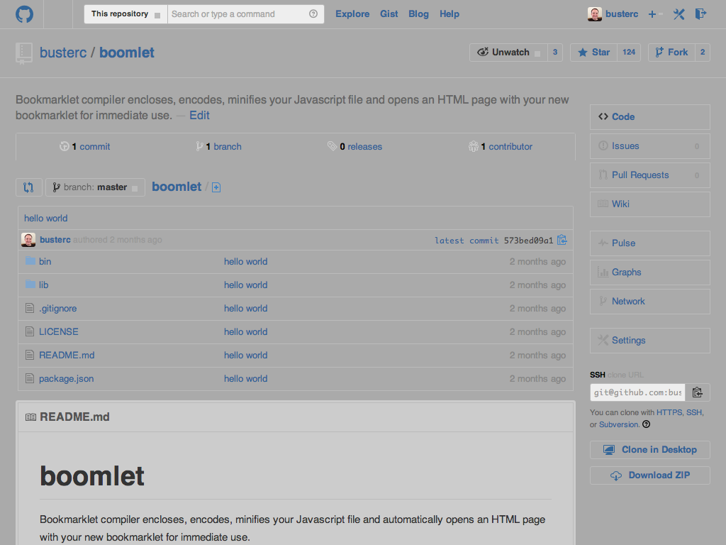Click the committer avatar next to busterc authored
Viewport: 726px width, 545px height.
[x=28, y=240]
